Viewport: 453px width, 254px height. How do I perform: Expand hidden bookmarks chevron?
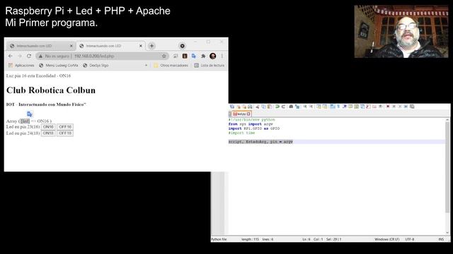coord(147,66)
